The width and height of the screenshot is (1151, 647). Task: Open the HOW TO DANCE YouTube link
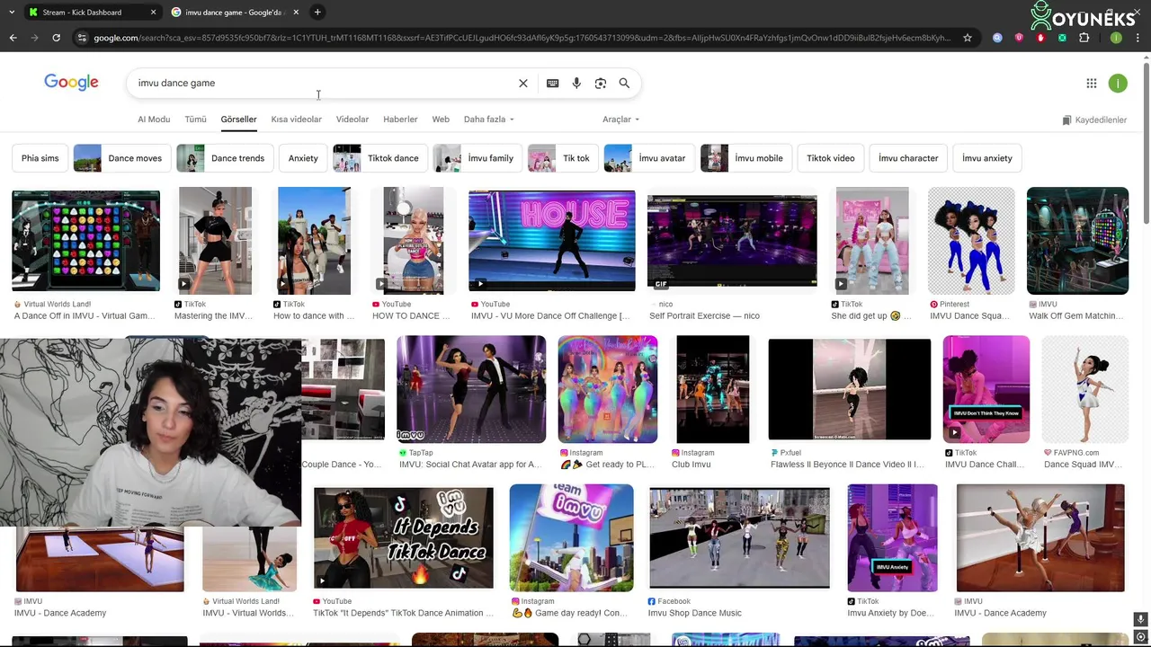(411, 316)
